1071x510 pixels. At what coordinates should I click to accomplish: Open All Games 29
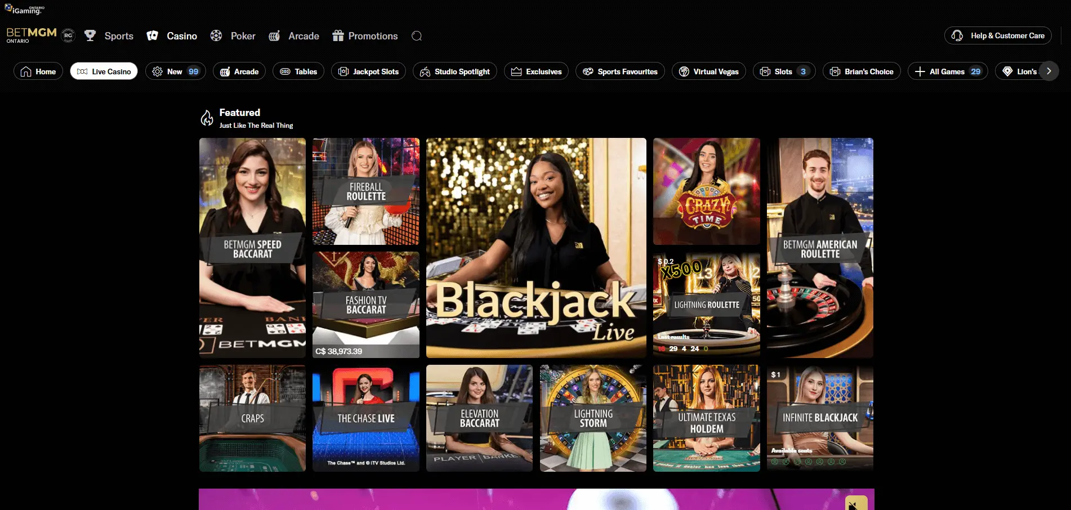click(948, 71)
